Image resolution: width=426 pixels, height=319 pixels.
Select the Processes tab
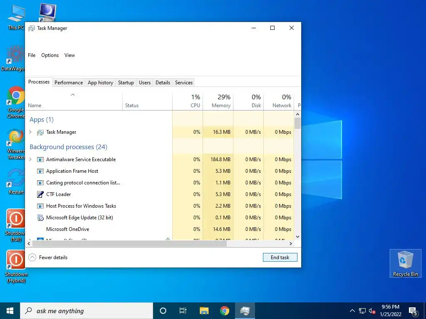pos(39,82)
